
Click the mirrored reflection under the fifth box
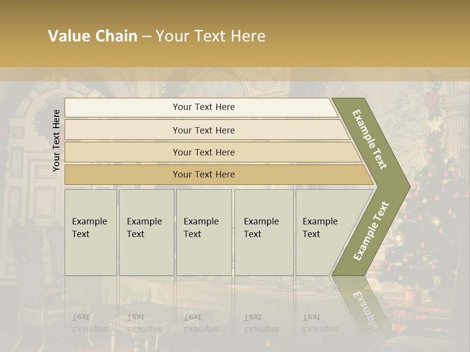(x=320, y=323)
